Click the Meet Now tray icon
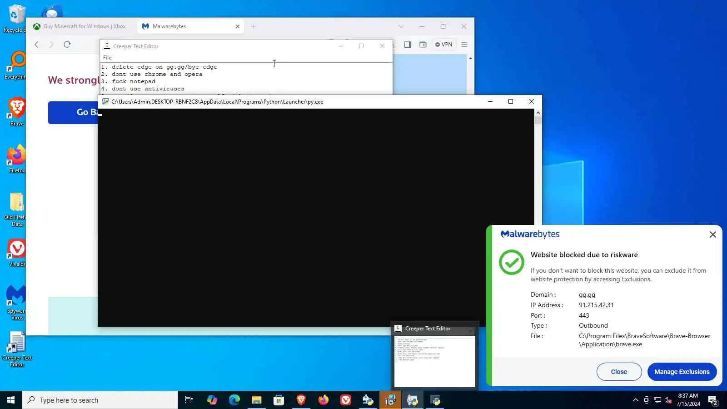Image resolution: width=727 pixels, height=409 pixels. click(x=647, y=400)
